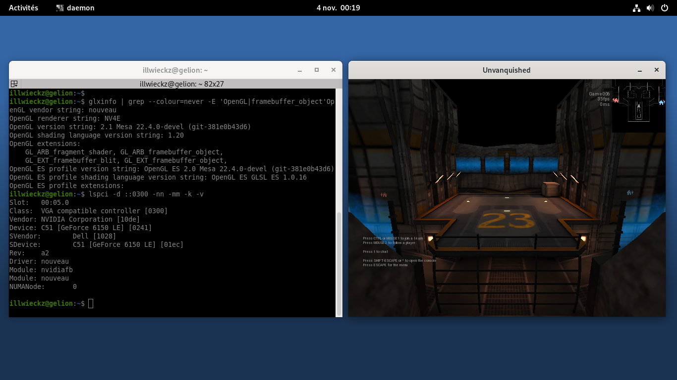Click the glxinfo grep command line
Viewport: 677px width, 380px height.
click(172, 101)
